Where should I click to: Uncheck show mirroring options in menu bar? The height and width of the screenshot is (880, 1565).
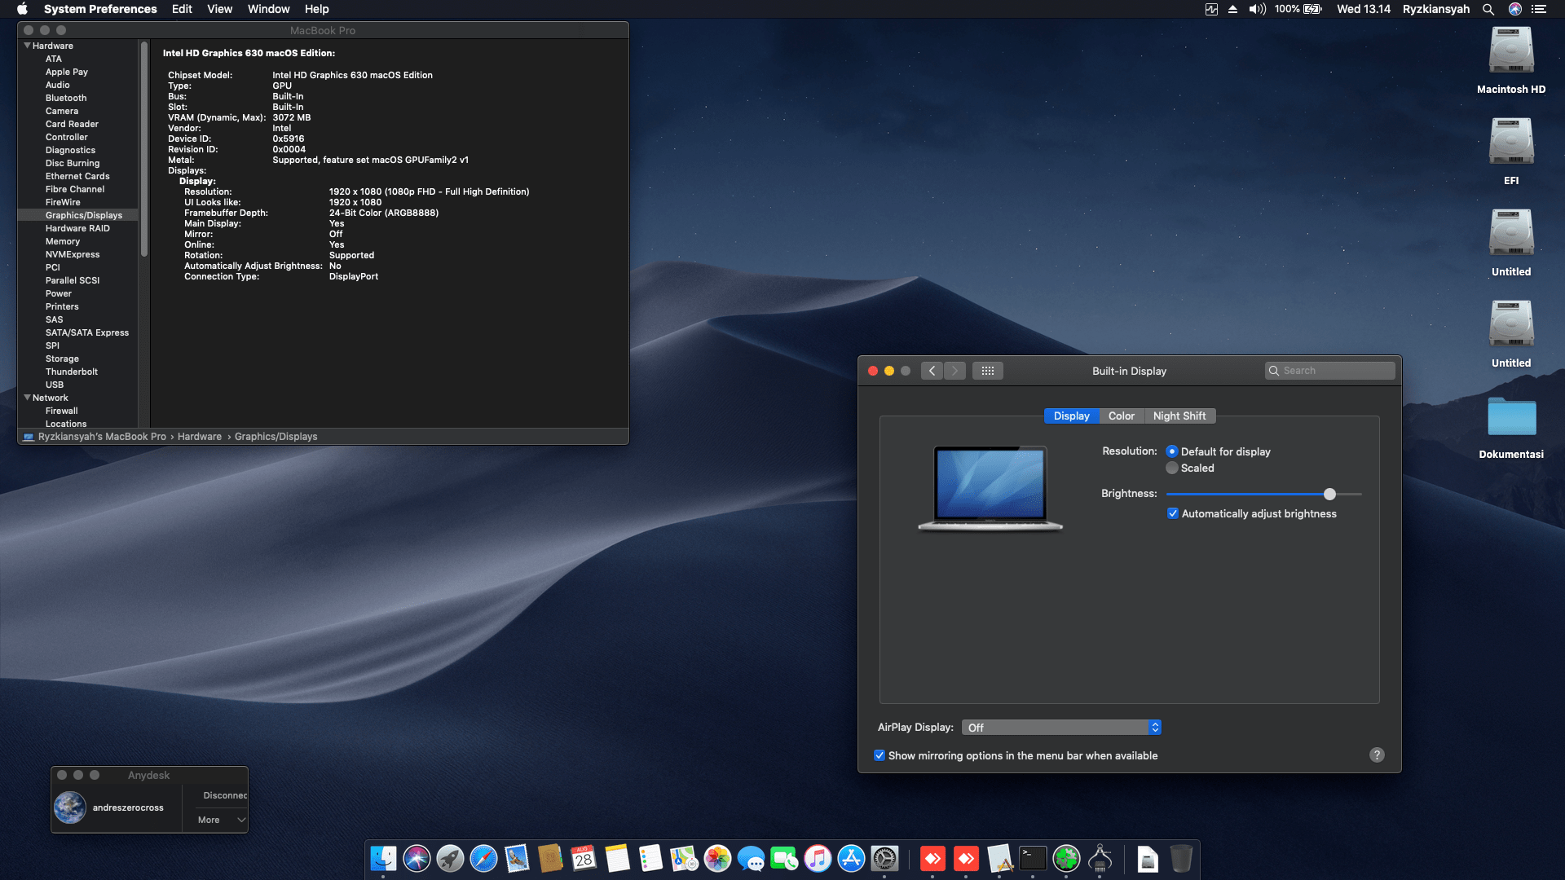coord(879,755)
